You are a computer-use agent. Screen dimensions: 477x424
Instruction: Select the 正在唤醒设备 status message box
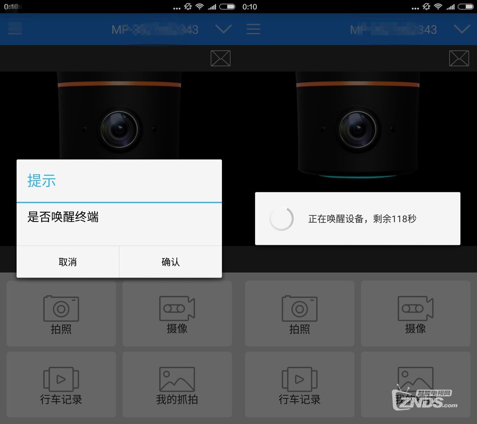click(x=357, y=219)
